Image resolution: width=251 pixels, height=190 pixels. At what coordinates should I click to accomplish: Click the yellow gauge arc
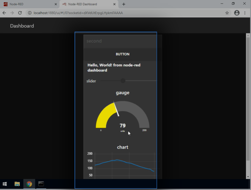click(x=105, y=115)
